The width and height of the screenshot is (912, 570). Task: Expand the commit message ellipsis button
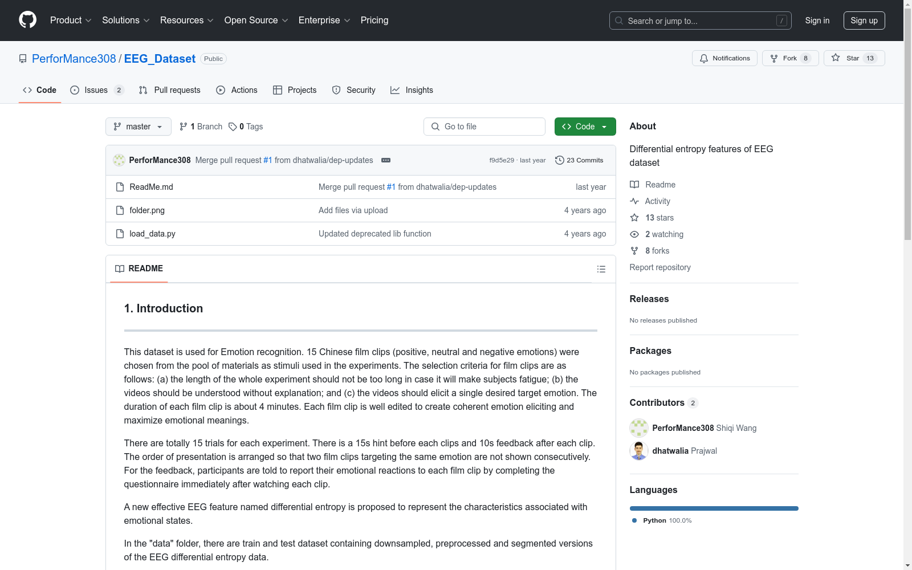(386, 160)
